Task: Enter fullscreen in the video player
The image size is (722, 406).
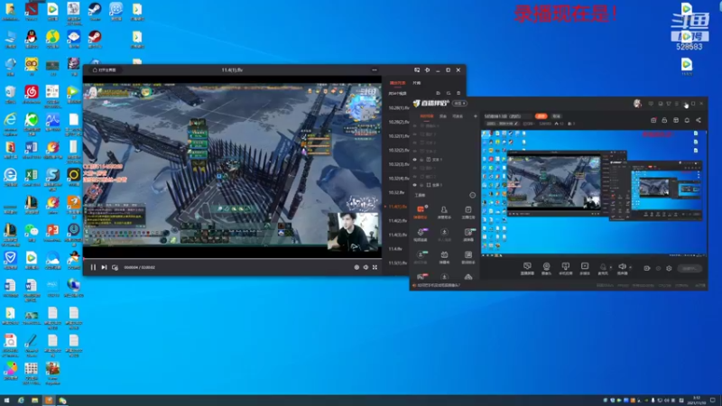Action: coord(375,267)
